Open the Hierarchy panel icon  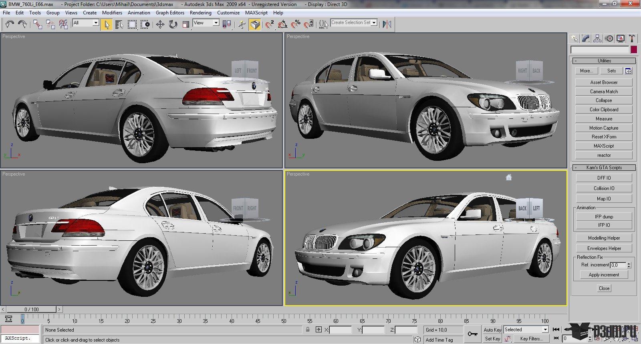tap(597, 38)
